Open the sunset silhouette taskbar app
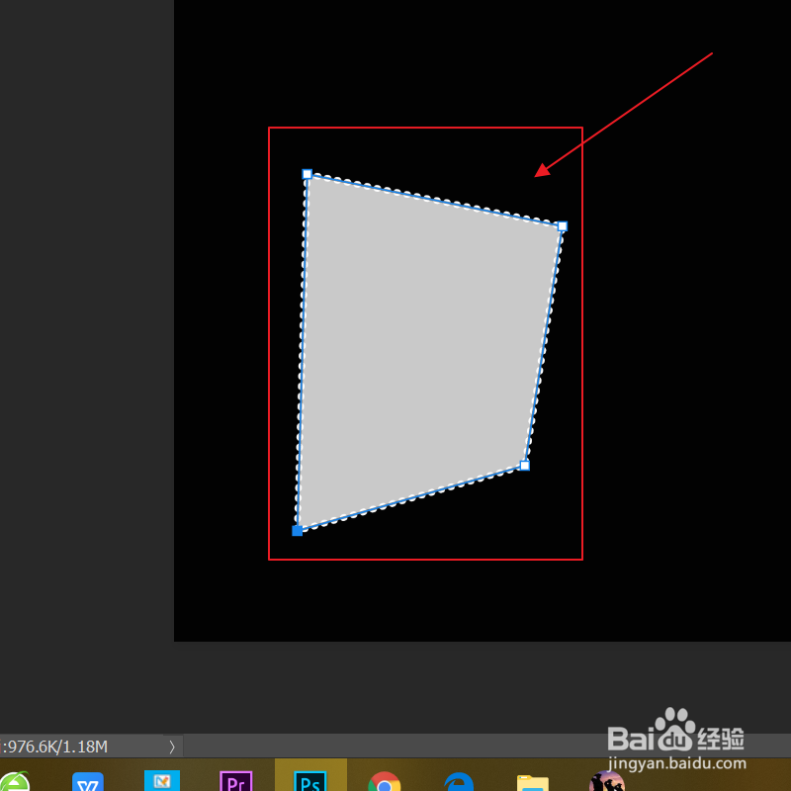The image size is (791, 791). tap(607, 781)
